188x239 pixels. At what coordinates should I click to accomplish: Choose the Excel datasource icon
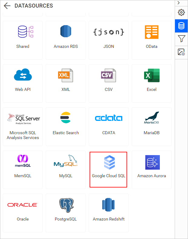click(x=152, y=75)
